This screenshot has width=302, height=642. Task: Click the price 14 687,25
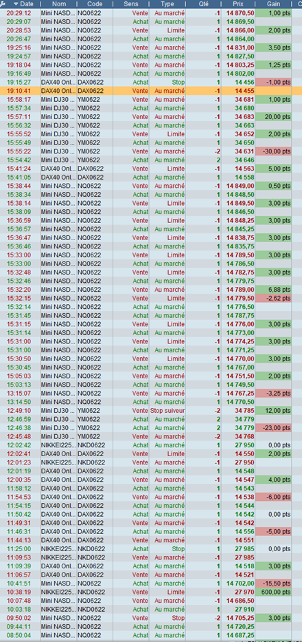click(240, 635)
